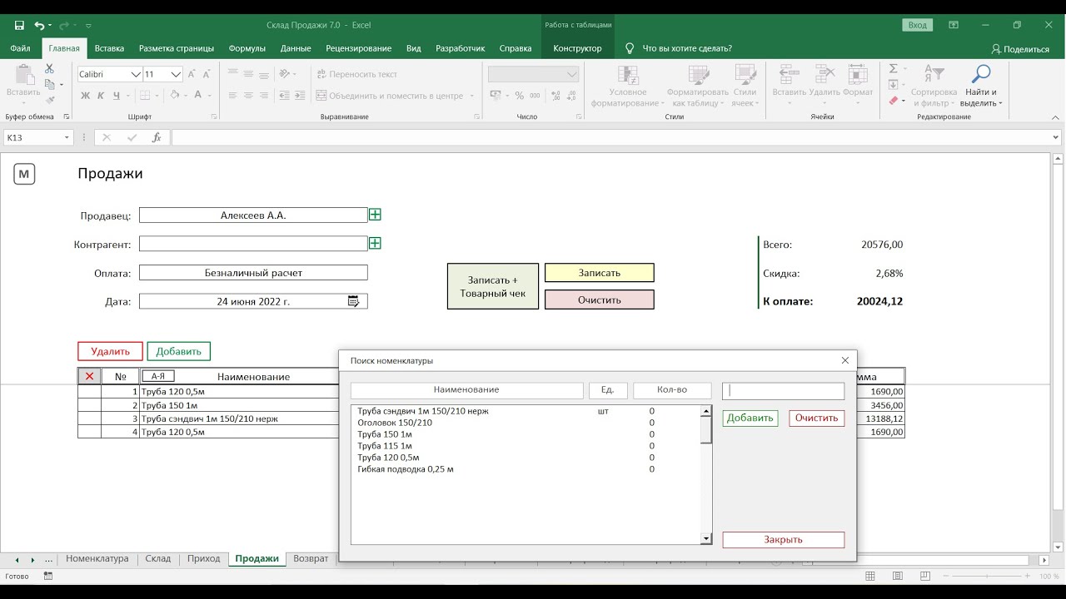Click the M menu icon beside Продажи

coord(24,174)
